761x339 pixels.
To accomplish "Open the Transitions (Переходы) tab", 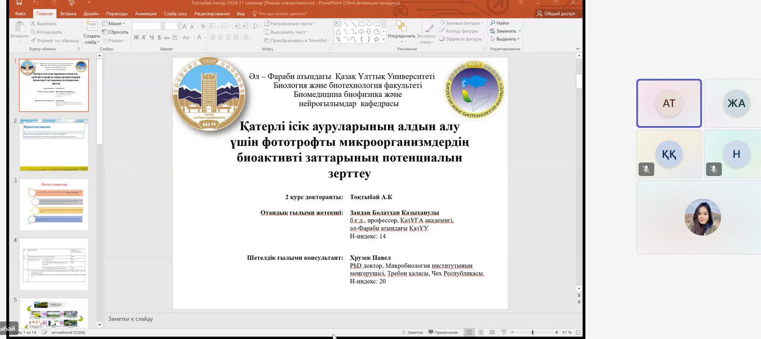I will (x=117, y=14).
